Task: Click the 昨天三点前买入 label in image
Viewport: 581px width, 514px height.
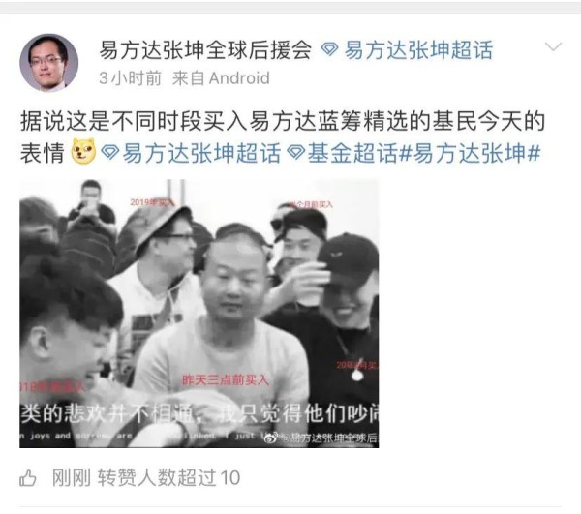Action: 226,380
